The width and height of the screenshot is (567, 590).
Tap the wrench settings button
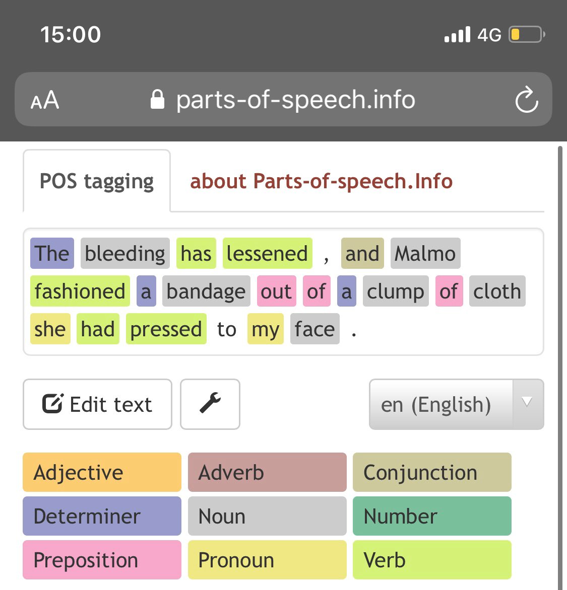(x=210, y=404)
